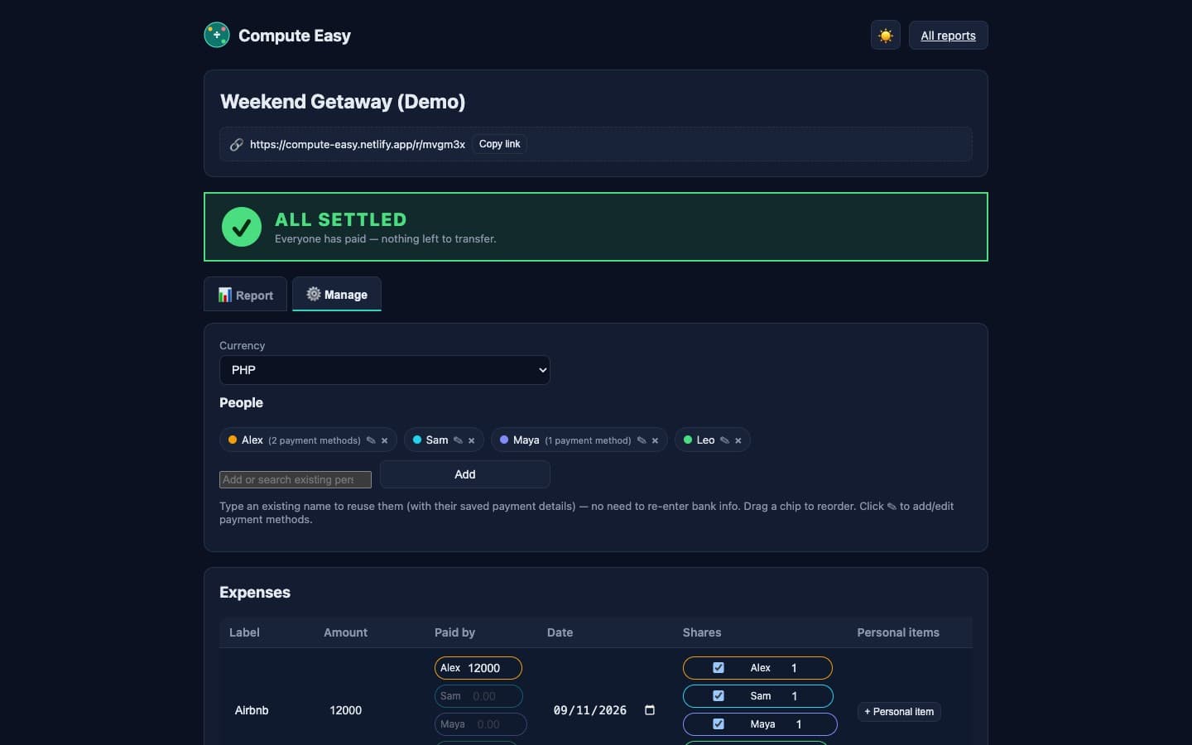
Task: Uncheck Sam's share checkbox for Airbnb
Action: 719,695
